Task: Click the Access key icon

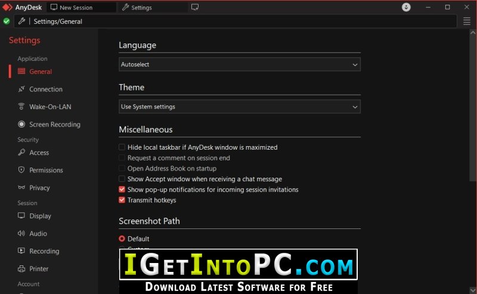Action: point(21,152)
